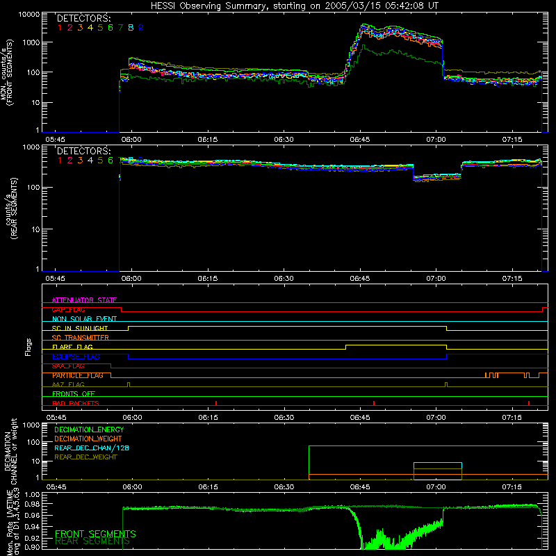Click the DETECTORS: heading in the front segments panel

click(x=83, y=18)
